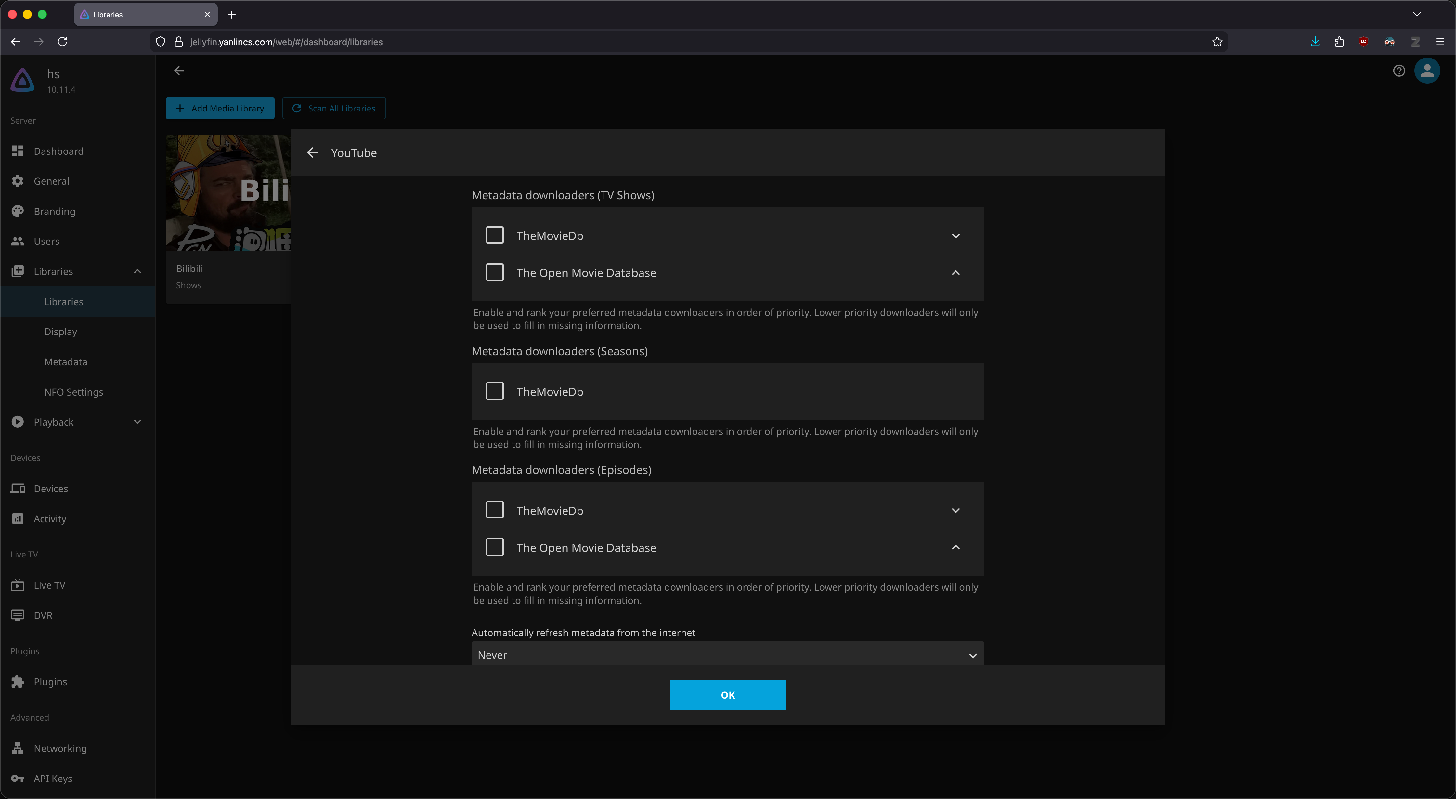Collapse the Libraries sidebar section
This screenshot has width=1456, height=799.
[x=137, y=271]
